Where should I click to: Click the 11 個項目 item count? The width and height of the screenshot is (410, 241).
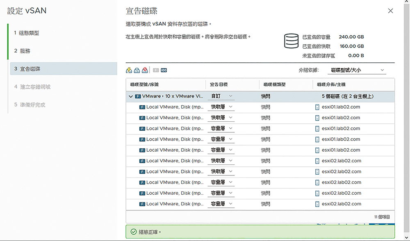382,217
